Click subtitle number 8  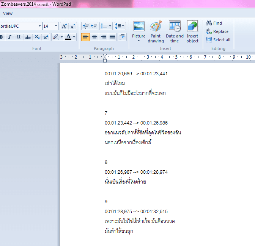(x=106, y=162)
